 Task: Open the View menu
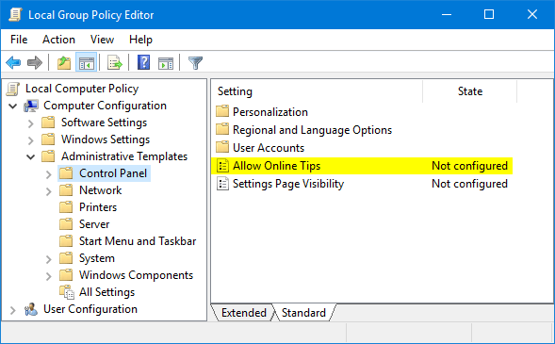coord(102,40)
